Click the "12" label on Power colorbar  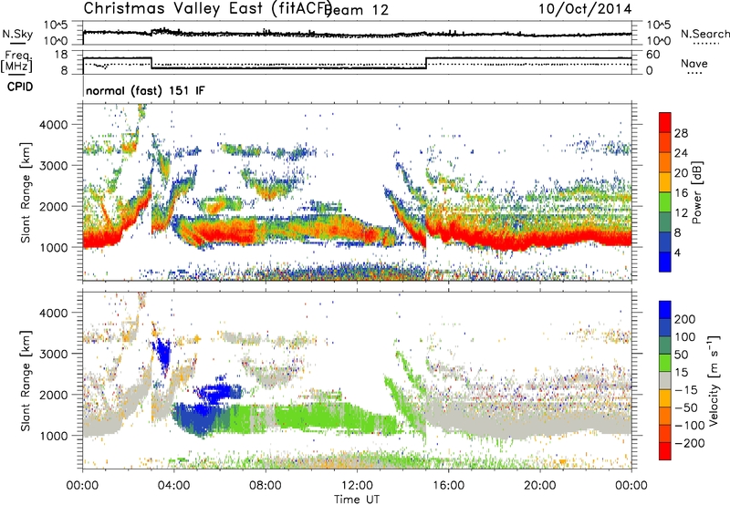(681, 213)
